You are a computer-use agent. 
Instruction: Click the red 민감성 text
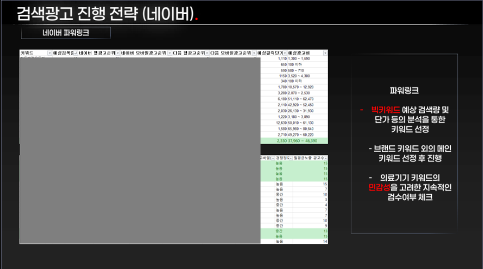coord(379,187)
